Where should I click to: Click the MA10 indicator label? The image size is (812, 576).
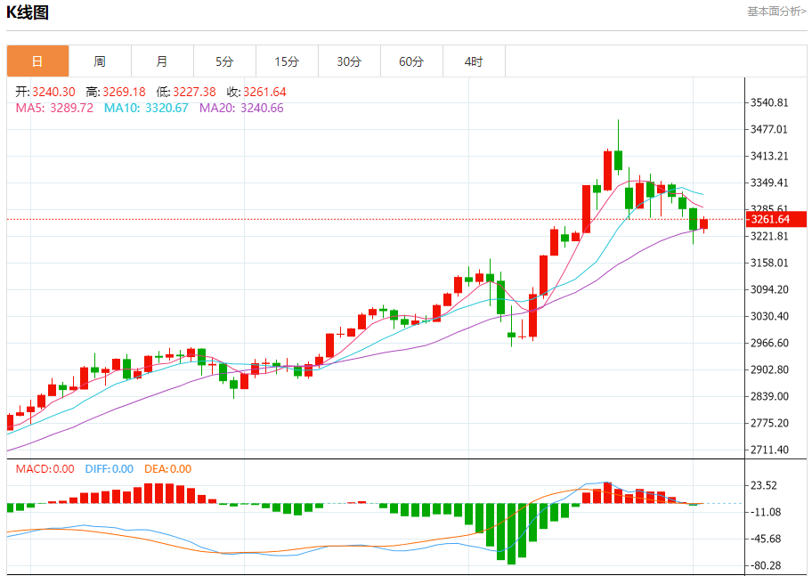tap(146, 108)
